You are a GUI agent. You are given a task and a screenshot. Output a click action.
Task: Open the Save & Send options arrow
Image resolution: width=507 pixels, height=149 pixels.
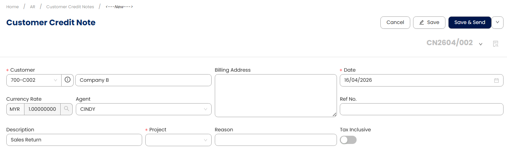[x=497, y=22]
